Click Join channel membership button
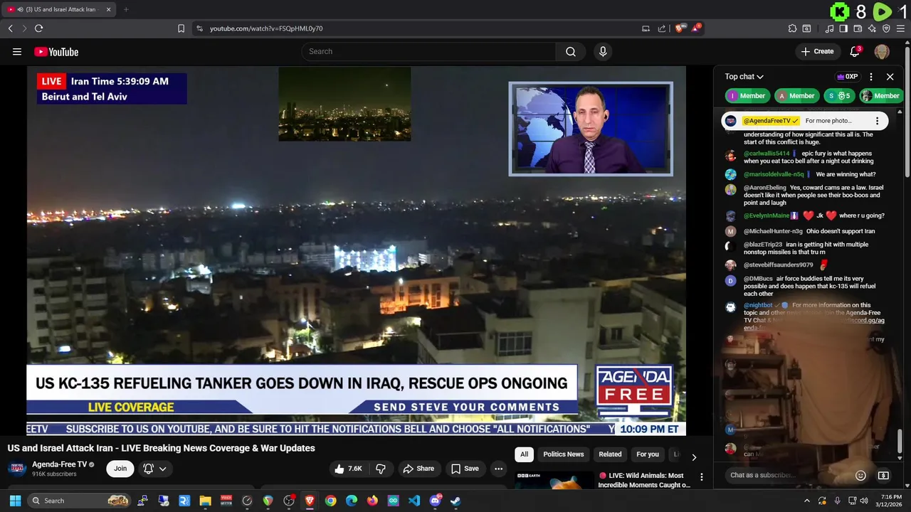 120,469
